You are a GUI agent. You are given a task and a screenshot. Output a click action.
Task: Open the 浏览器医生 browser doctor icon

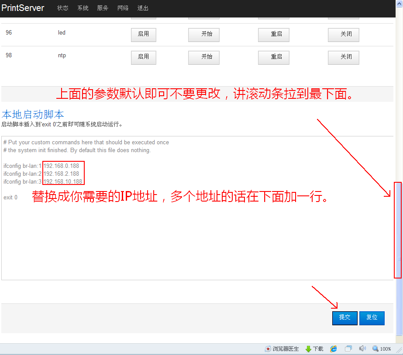coord(268,349)
